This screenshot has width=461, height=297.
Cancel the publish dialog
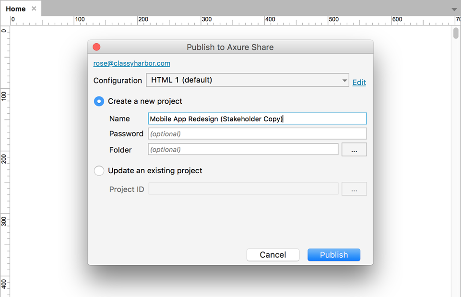273,255
